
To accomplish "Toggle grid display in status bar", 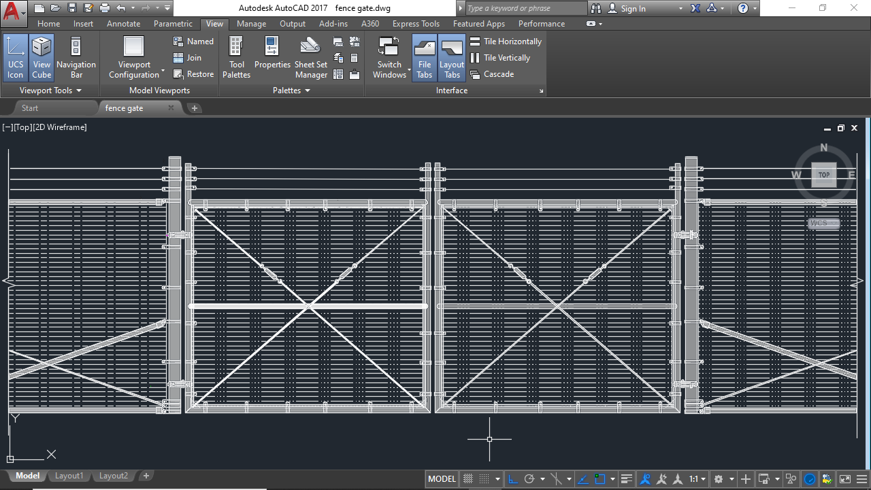I will coord(468,479).
